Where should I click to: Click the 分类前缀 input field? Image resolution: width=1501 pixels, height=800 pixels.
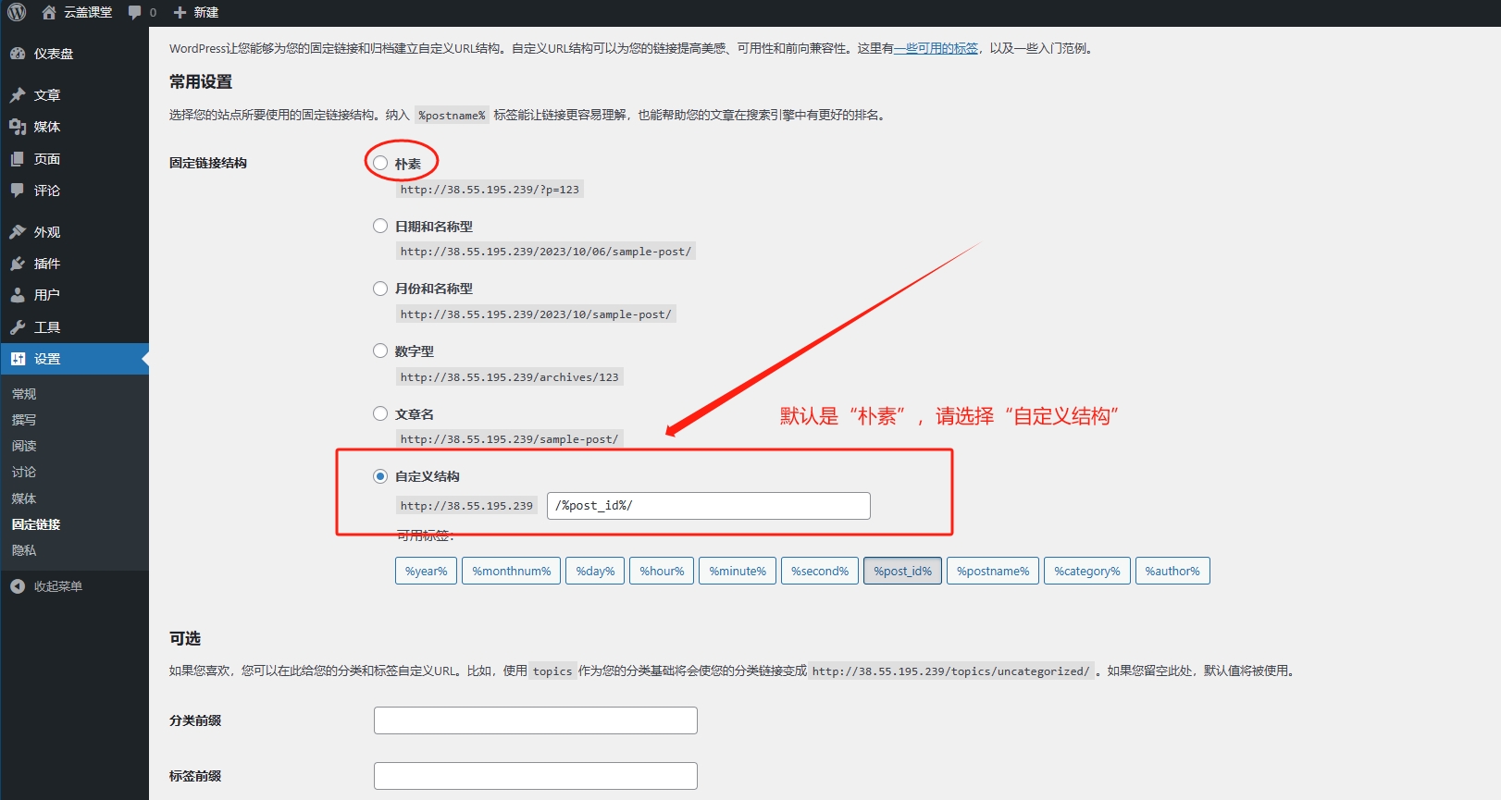pyautogui.click(x=536, y=720)
